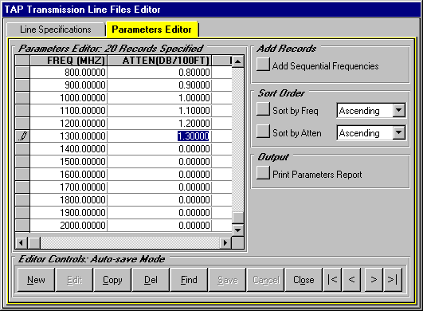Click Print Parameters Report box
Screen dimensions: 423x311
click(263, 173)
